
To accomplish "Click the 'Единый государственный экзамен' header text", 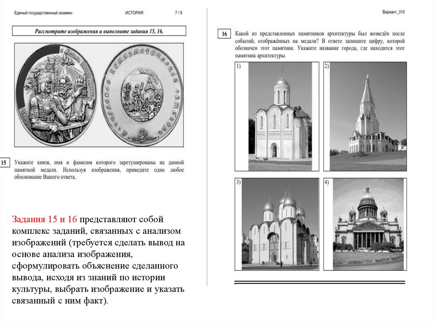I will pyautogui.click(x=43, y=13).
